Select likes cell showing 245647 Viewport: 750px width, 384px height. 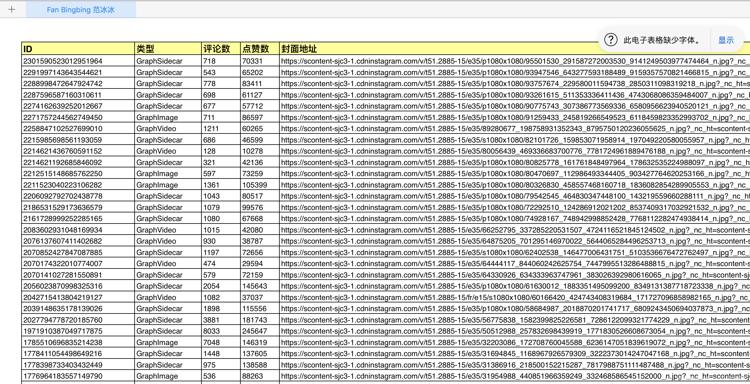(260, 331)
